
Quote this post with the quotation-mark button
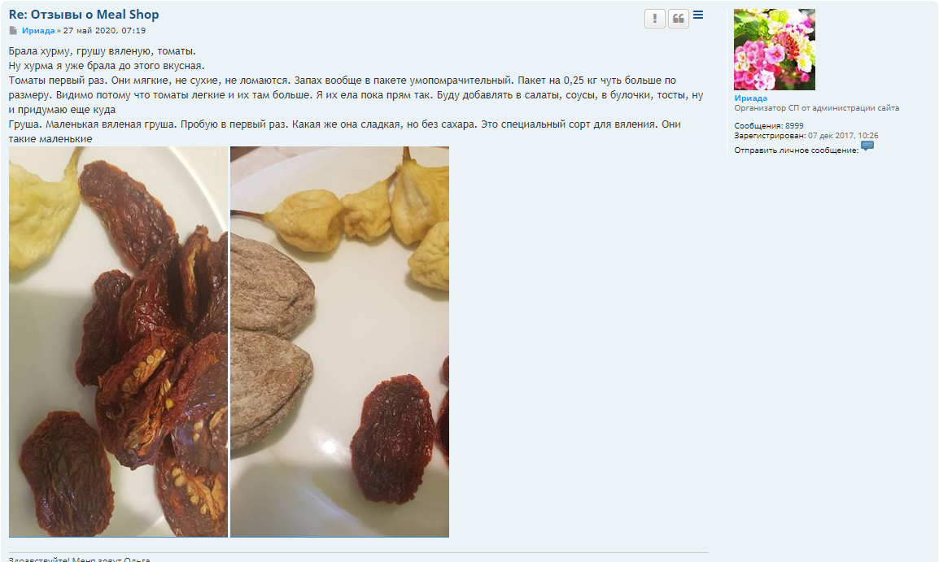pyautogui.click(x=678, y=19)
